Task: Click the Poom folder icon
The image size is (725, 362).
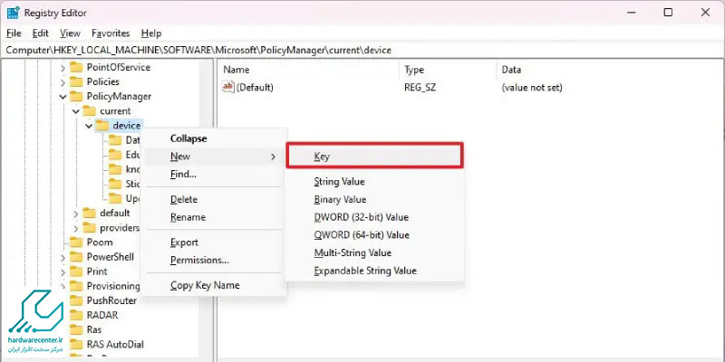Action: (x=76, y=243)
